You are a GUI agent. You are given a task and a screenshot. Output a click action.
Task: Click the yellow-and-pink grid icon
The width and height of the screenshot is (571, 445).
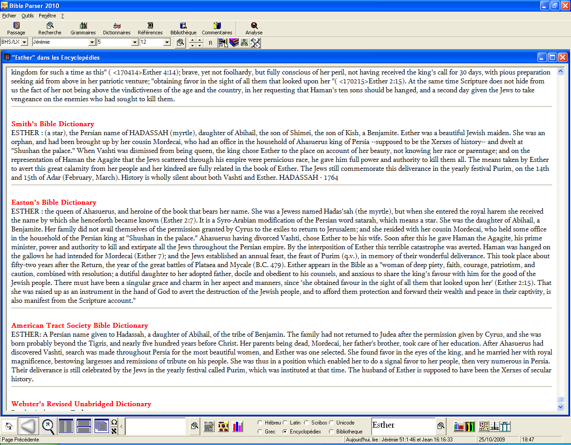(x=223, y=426)
